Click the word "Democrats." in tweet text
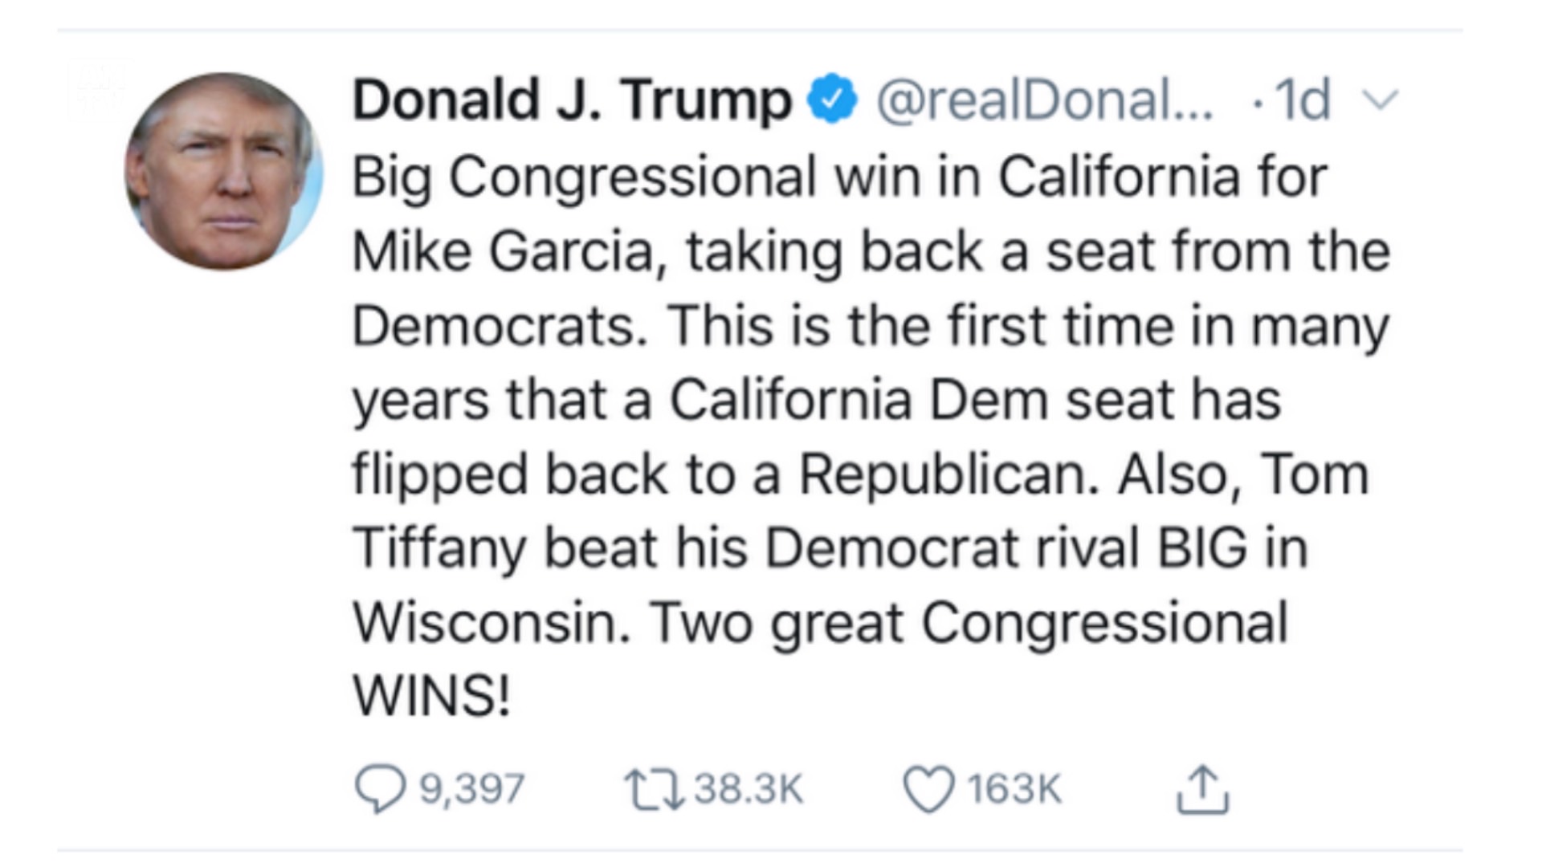Screen dimensions: 1542x867 (x=500, y=326)
